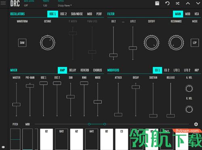Go to previous patch with up chevron
The height and width of the screenshot is (150, 202).
tap(188, 3)
